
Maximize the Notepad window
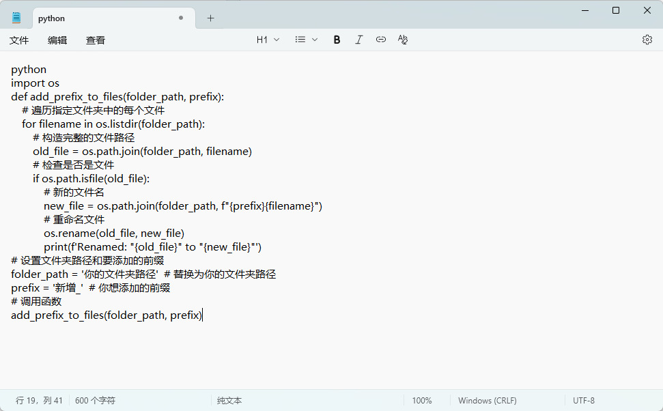[616, 10]
